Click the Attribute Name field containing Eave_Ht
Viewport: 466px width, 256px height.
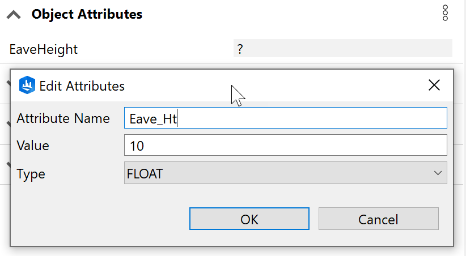coord(285,118)
